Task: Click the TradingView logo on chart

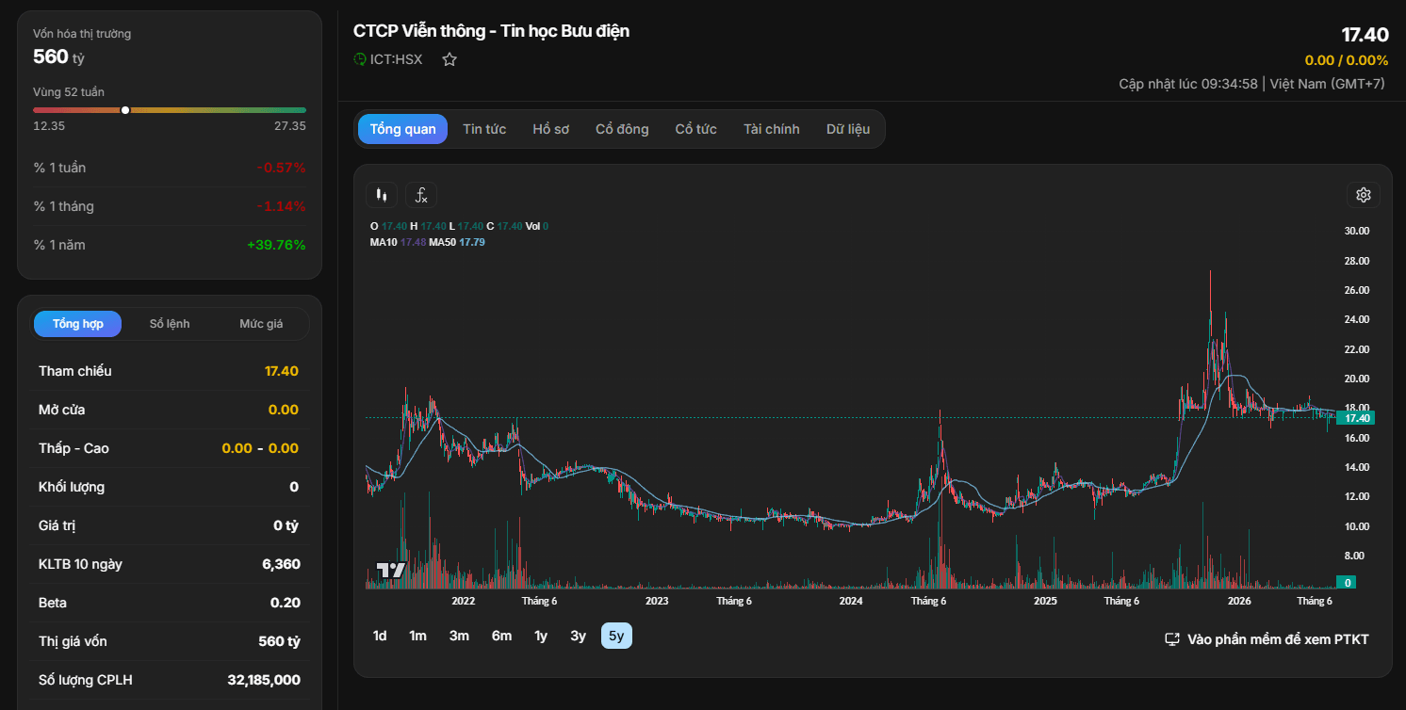Action: [x=390, y=570]
